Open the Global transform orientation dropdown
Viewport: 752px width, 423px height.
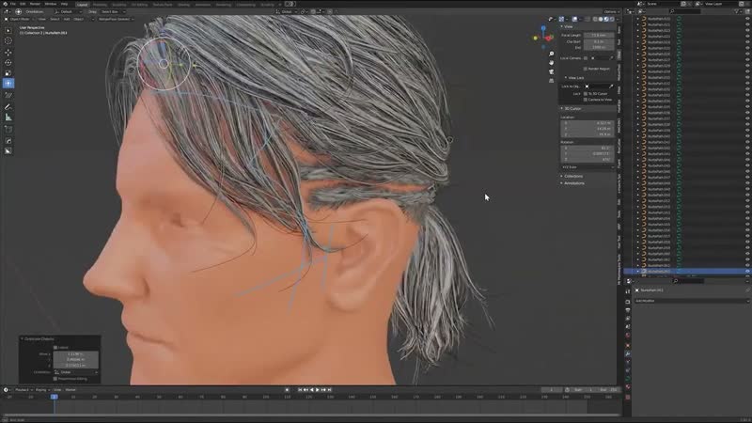click(x=287, y=11)
